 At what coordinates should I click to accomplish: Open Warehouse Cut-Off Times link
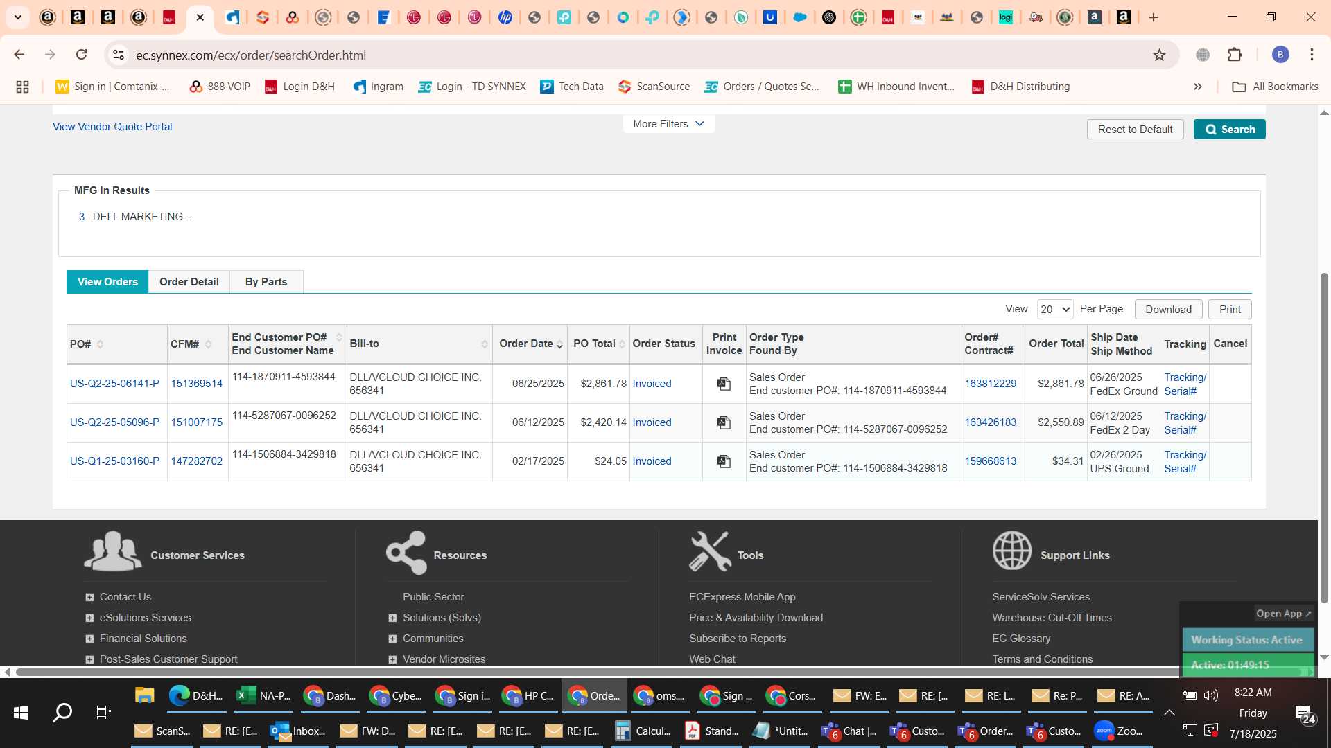click(x=1052, y=618)
